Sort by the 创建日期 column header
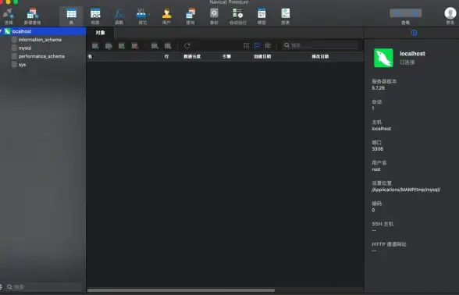The height and width of the screenshot is (295, 459). pos(262,56)
